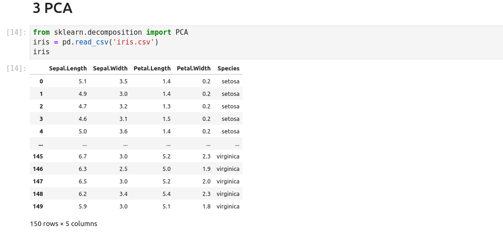
Task: Click the Petal.Length value 5.4 in row 148
Action: click(x=166, y=194)
